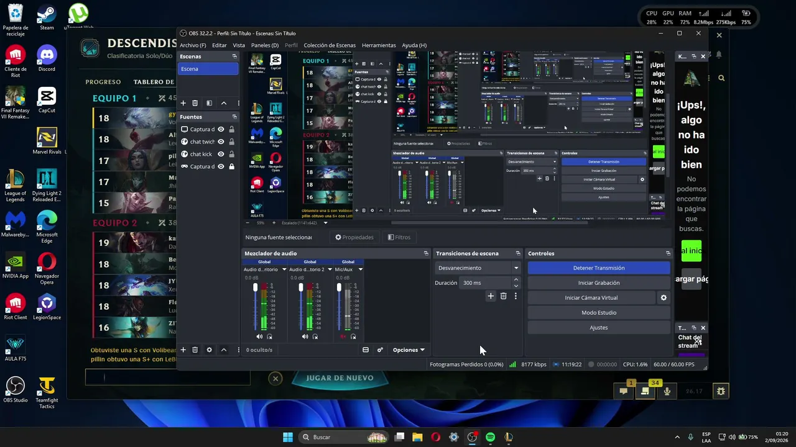This screenshot has width=796, height=447.
Task: Move the scene up in the Escenas toolbar
Action: tap(223, 103)
